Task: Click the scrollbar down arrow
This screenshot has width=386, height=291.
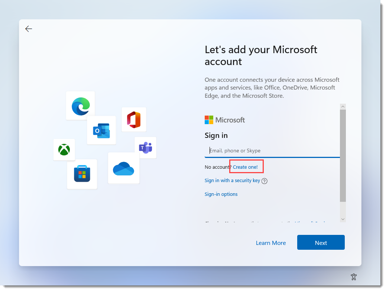Action: coord(343,219)
